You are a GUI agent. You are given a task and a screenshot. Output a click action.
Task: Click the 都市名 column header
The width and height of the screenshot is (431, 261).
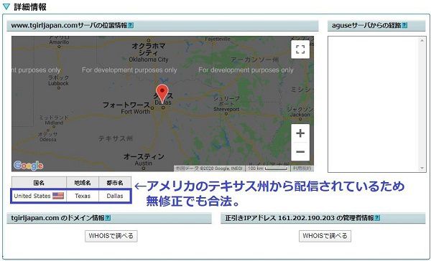[x=115, y=183]
